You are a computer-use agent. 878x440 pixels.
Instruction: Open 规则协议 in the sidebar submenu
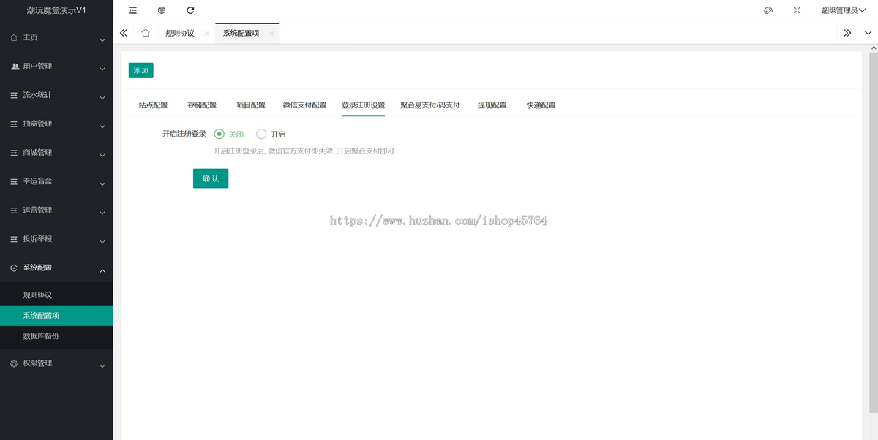coord(56,295)
